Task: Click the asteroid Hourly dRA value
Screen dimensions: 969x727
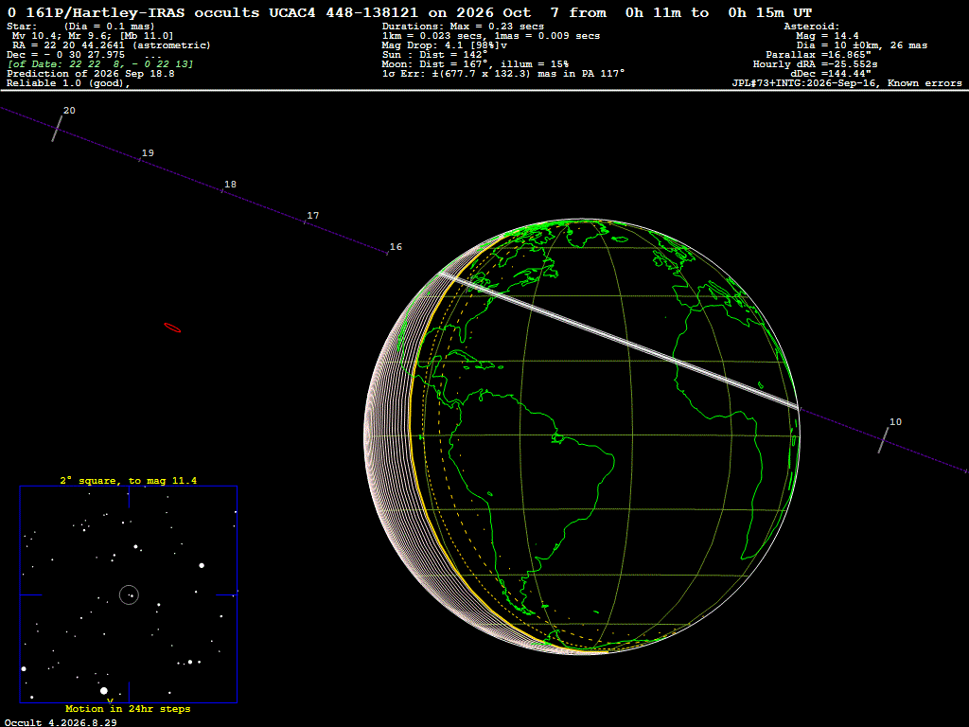Action: tap(815, 64)
